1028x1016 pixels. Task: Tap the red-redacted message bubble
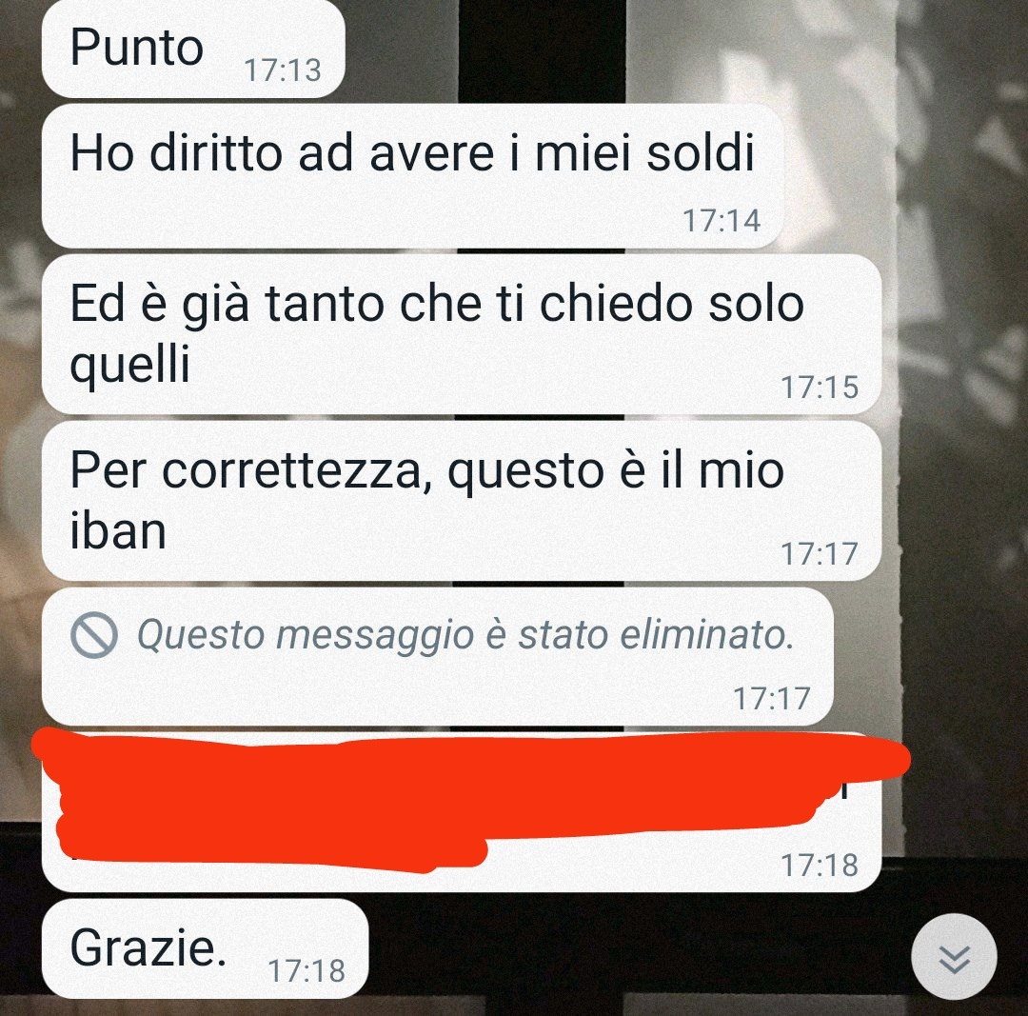(462, 812)
